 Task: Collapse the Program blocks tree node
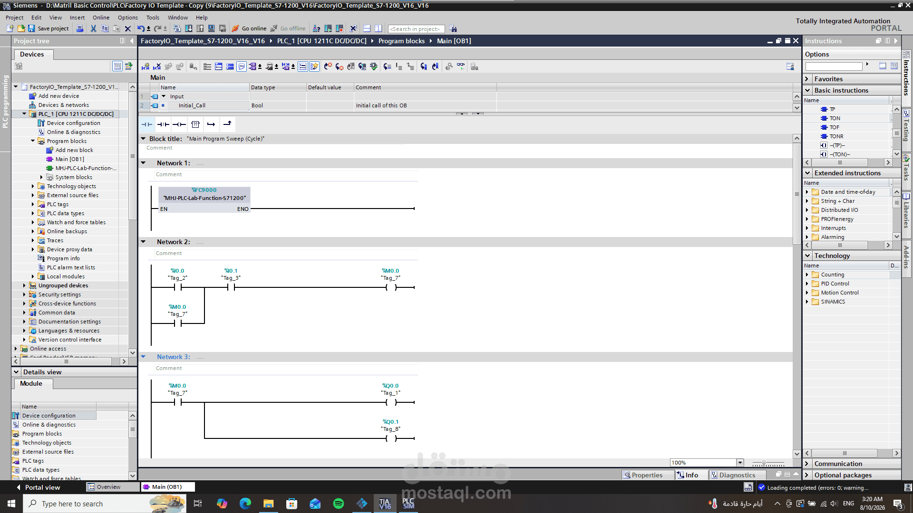point(33,141)
